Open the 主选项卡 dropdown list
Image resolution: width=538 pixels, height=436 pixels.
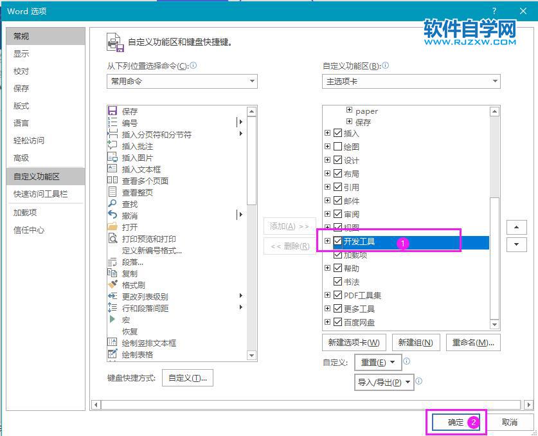495,81
